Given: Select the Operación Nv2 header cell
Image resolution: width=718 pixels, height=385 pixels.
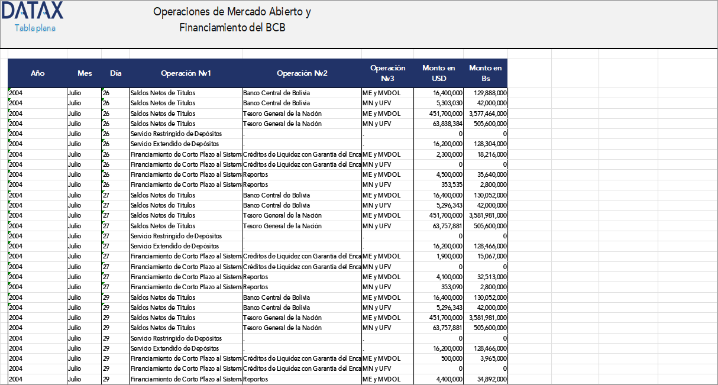Looking at the screenshot, I should tap(302, 73).
